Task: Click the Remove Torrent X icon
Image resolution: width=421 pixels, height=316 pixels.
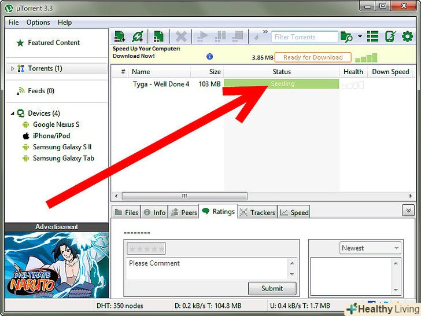Action: pos(181,36)
